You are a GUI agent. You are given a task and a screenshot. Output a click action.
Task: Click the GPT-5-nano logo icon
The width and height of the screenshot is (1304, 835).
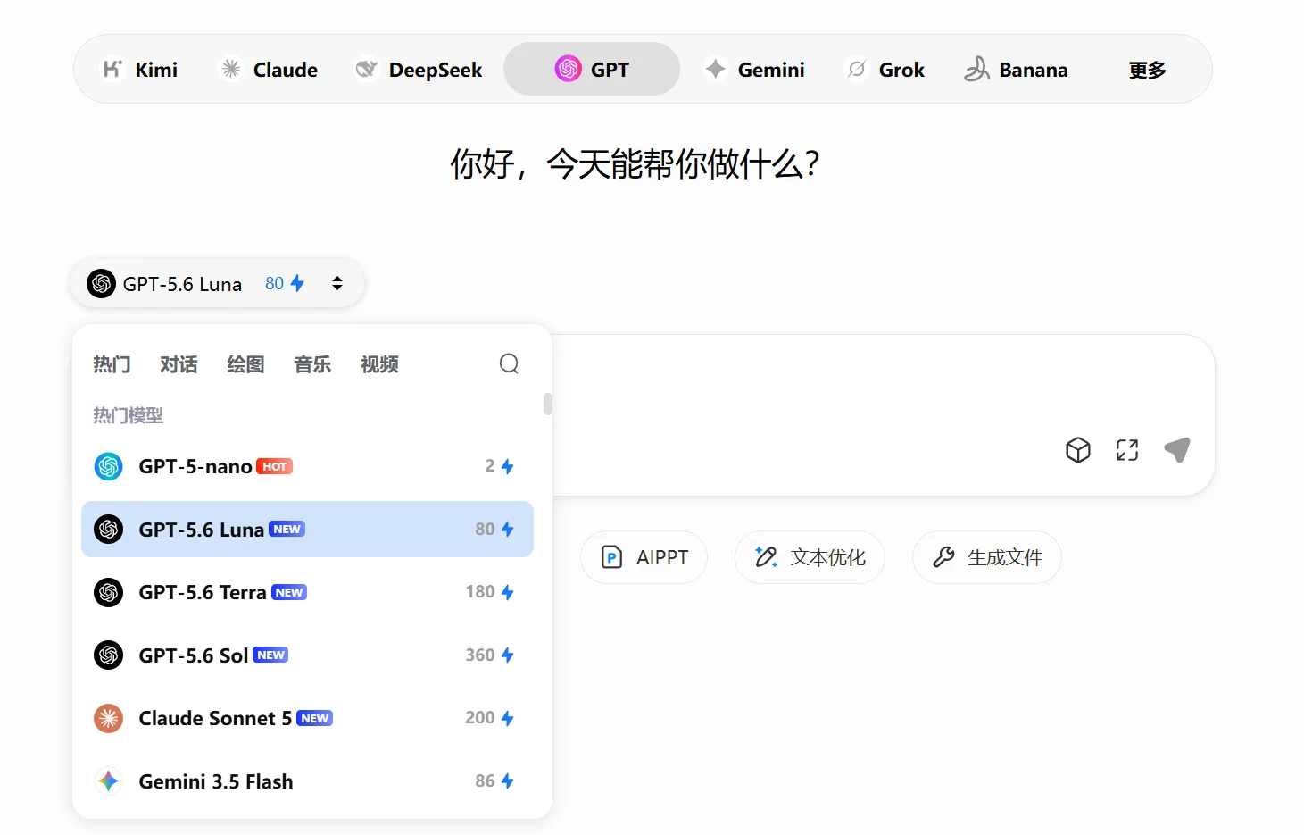[109, 466]
